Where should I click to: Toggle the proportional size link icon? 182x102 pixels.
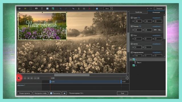(155, 30)
